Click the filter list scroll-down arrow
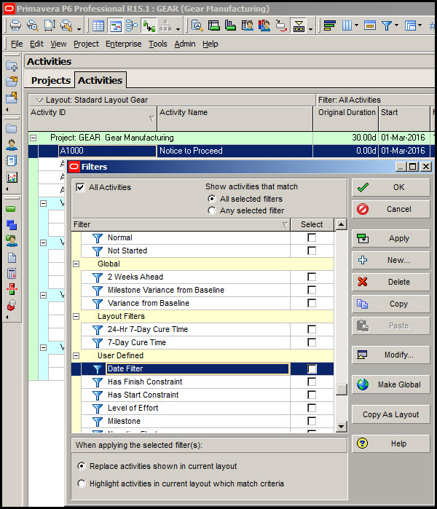The image size is (437, 509). click(341, 426)
